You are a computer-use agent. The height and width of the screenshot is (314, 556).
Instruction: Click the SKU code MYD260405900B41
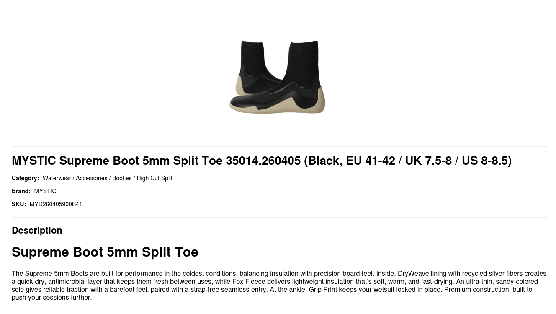pos(56,204)
